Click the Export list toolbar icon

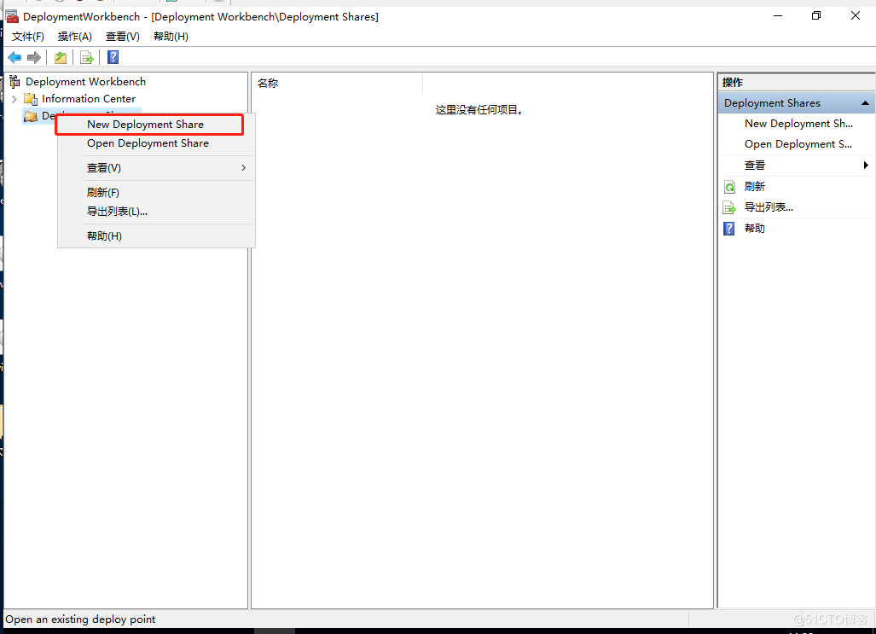point(87,57)
